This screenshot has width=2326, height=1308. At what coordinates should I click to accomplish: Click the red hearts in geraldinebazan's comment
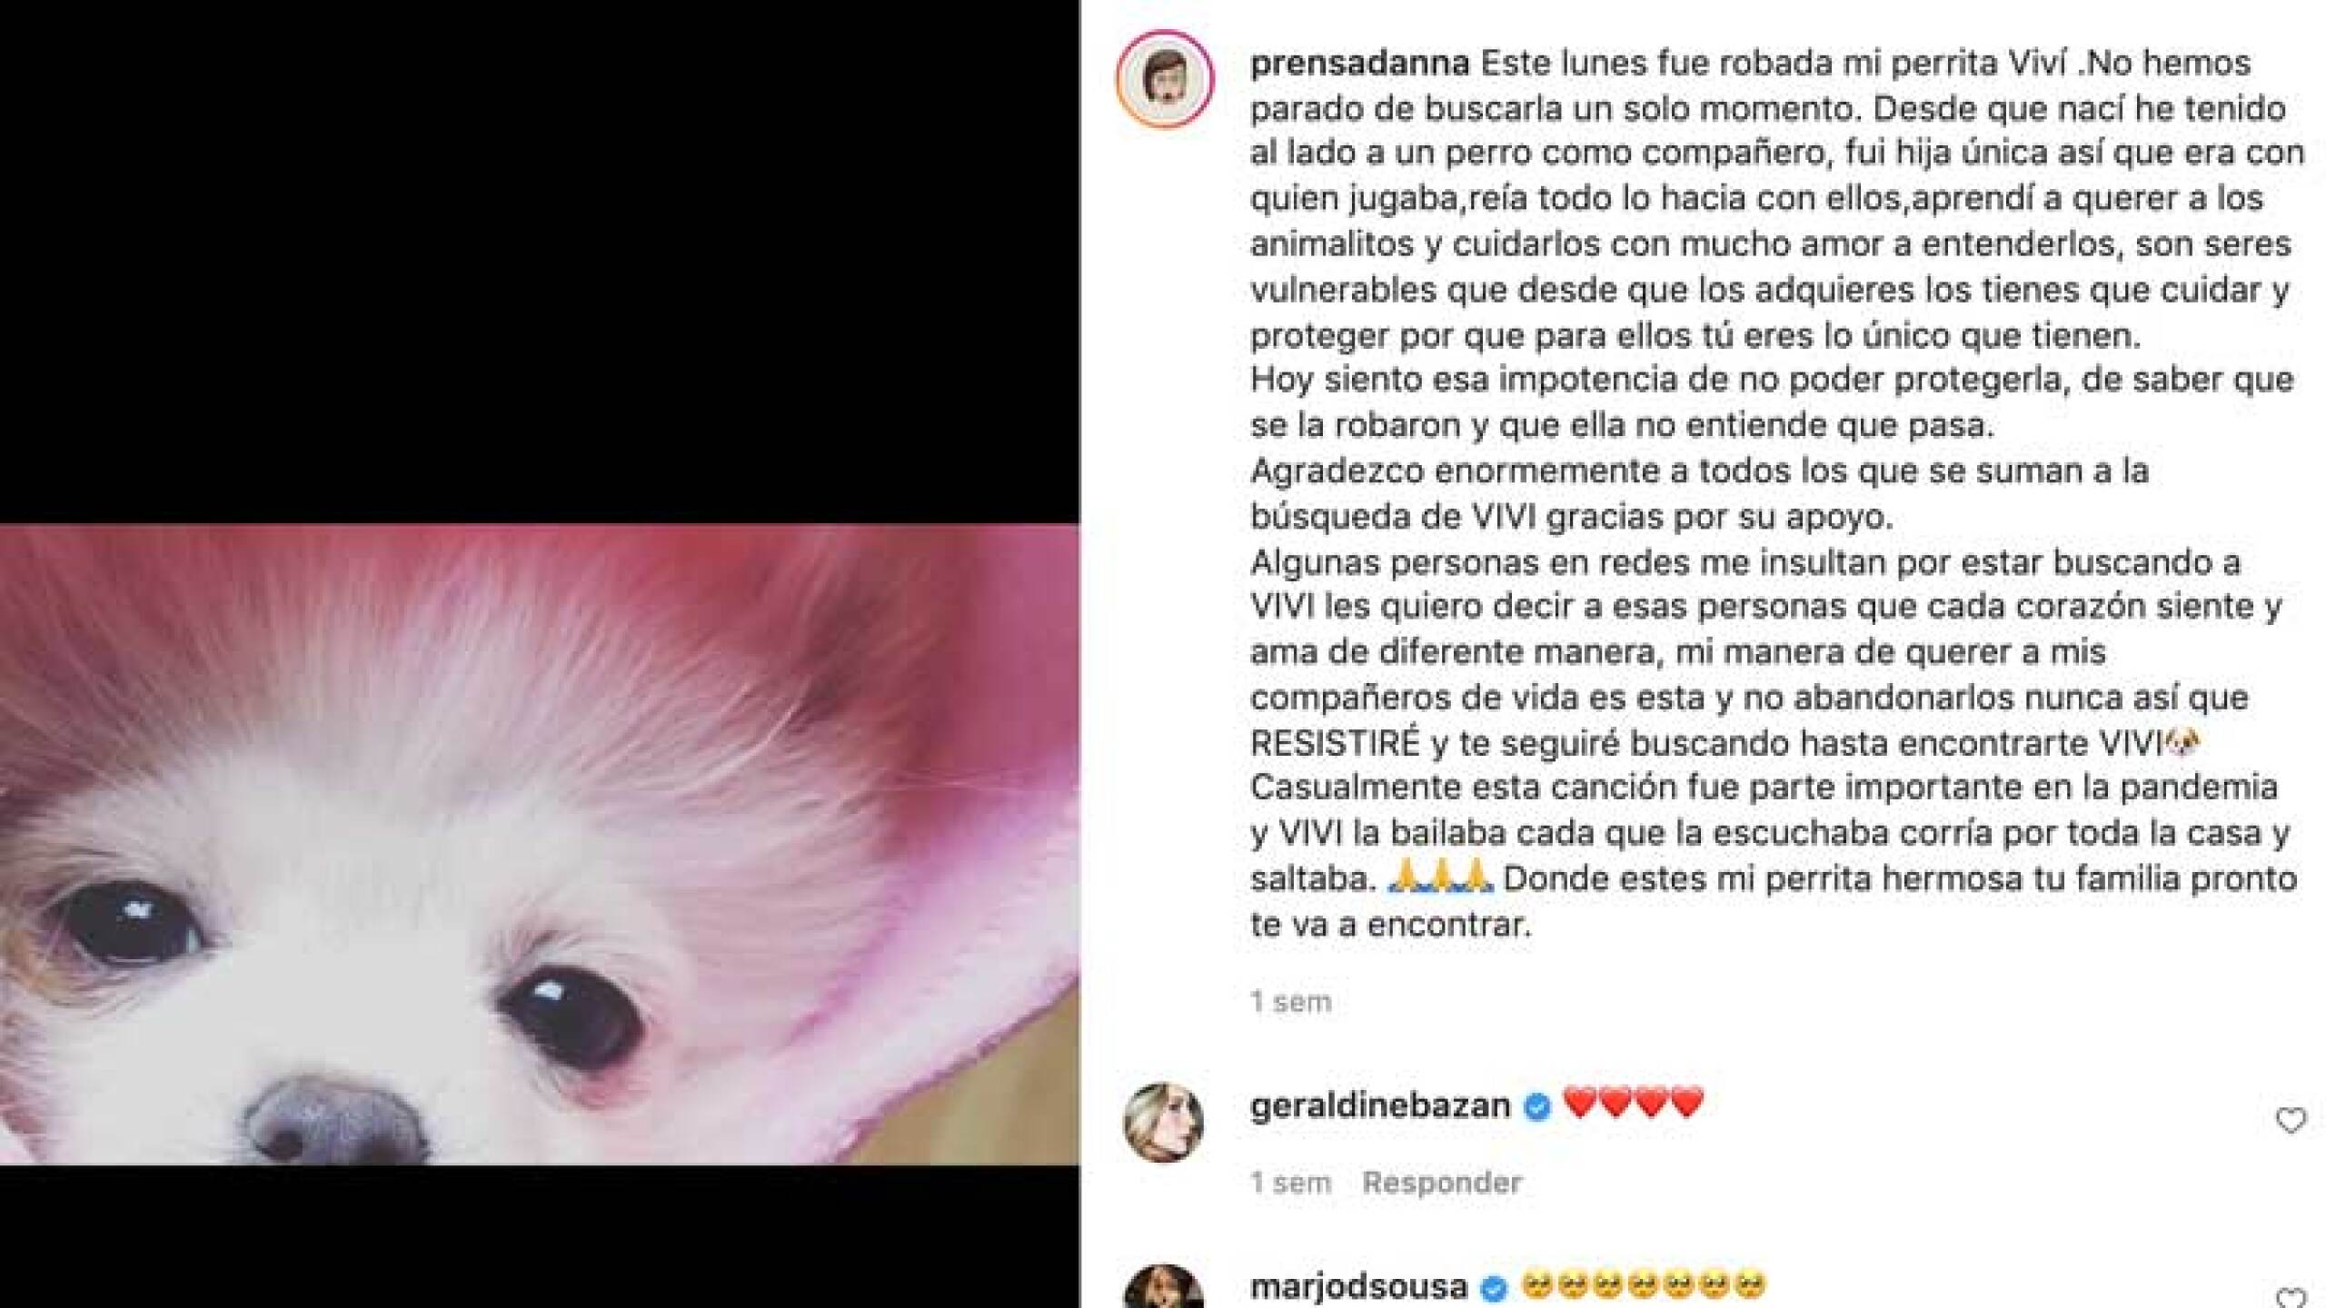click(1633, 1104)
